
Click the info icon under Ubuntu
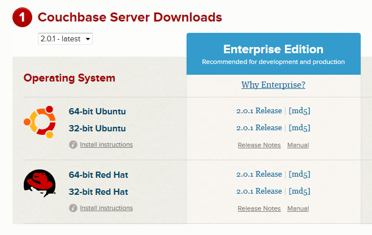tap(73, 144)
